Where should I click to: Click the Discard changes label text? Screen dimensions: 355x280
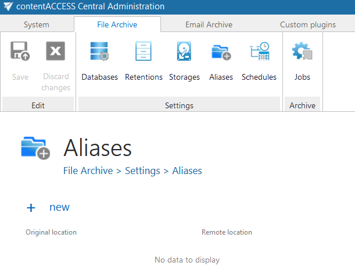pos(56,82)
